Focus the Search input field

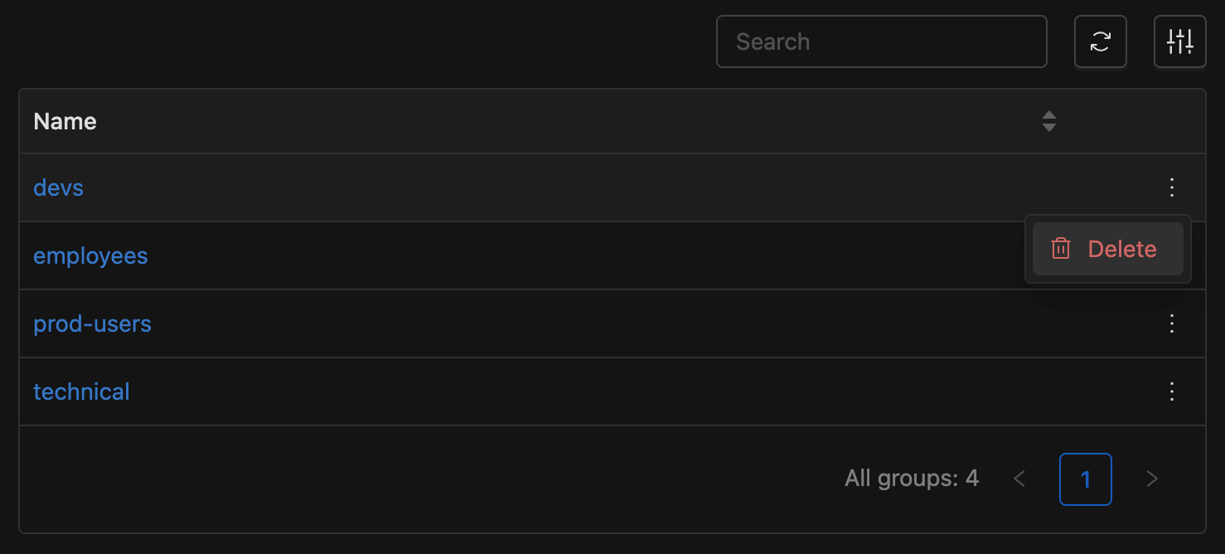point(881,41)
